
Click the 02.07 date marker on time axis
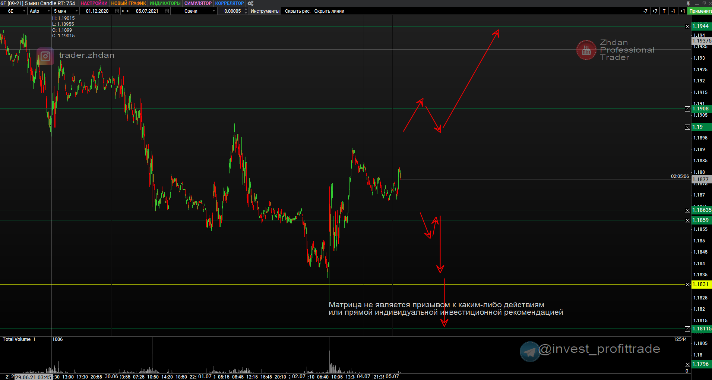[x=299, y=377]
